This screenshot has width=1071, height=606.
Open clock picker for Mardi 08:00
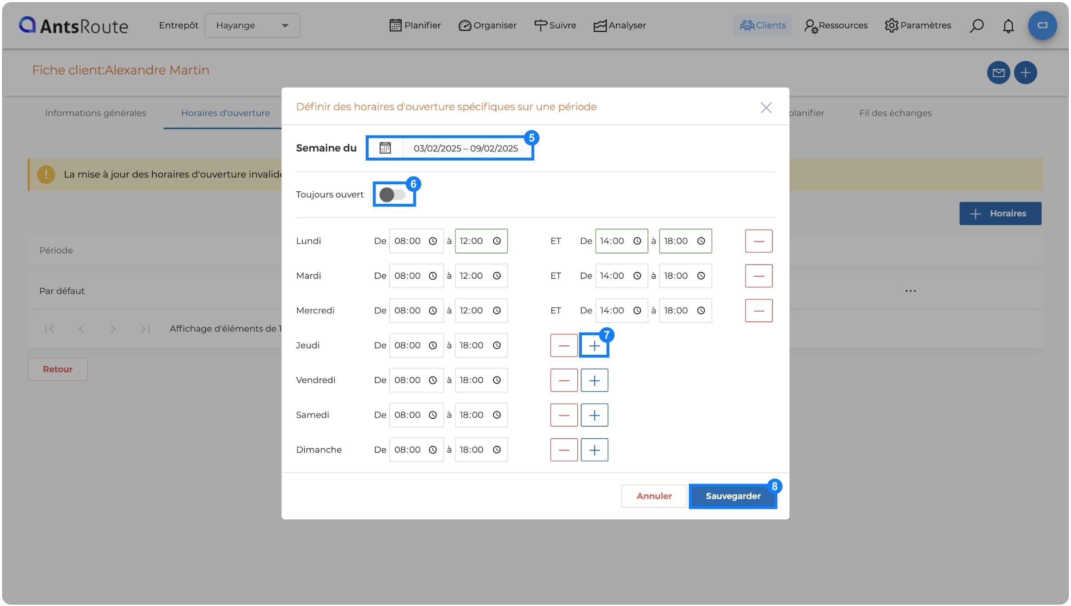tap(432, 276)
